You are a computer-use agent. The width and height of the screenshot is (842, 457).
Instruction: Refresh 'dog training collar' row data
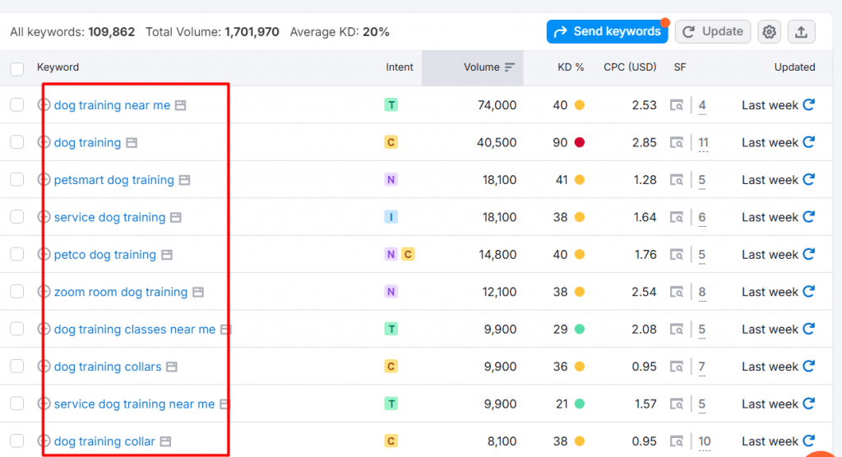point(809,441)
